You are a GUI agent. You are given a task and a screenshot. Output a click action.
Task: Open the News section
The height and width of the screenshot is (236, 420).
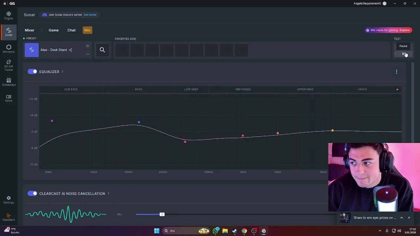click(9, 98)
